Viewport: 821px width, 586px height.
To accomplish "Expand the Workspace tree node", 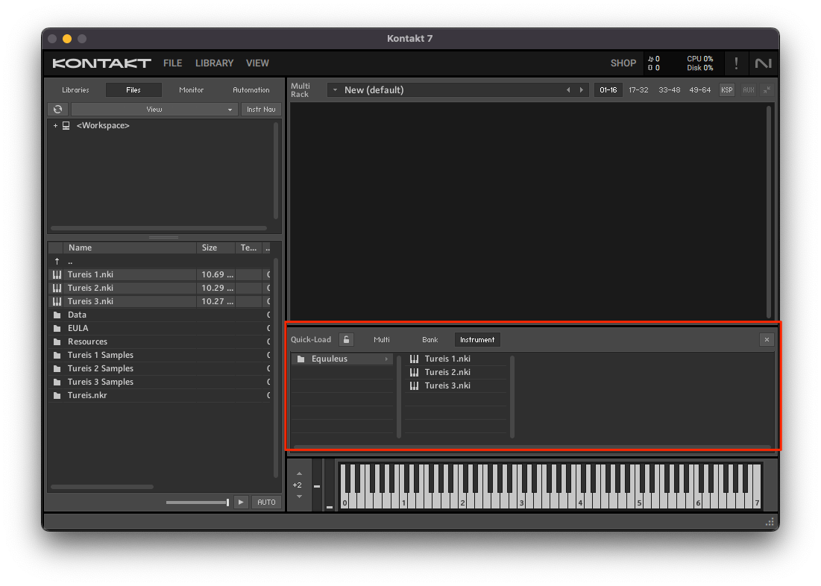I will pos(55,126).
